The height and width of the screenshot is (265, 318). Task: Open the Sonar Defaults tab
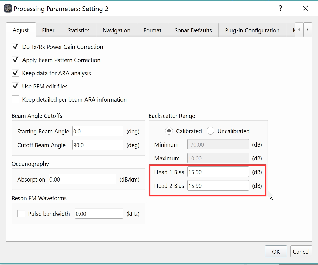[x=193, y=30]
